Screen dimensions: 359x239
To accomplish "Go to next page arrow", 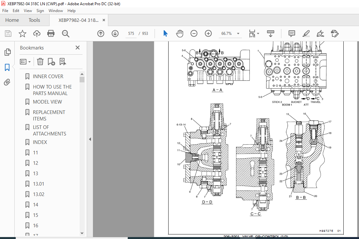I will [115, 34].
